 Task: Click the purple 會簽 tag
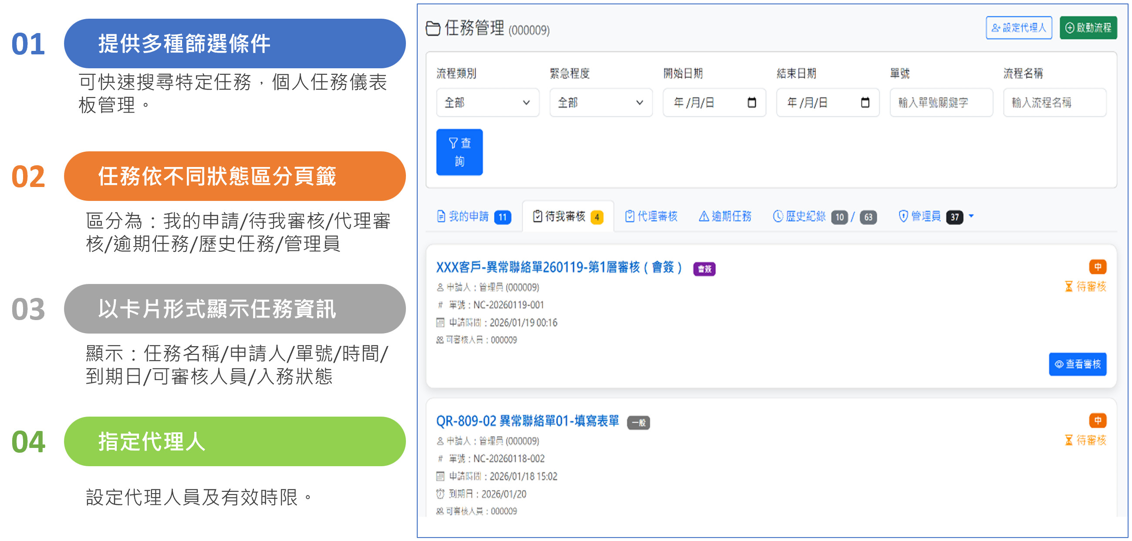point(704,269)
